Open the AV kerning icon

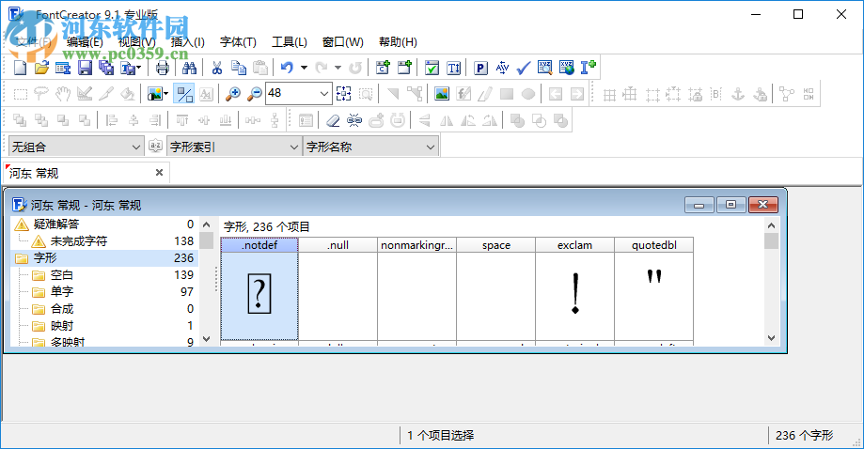point(502,68)
